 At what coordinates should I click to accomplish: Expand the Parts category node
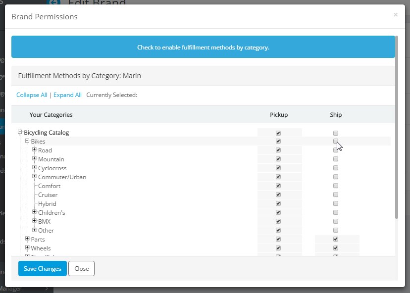point(28,239)
